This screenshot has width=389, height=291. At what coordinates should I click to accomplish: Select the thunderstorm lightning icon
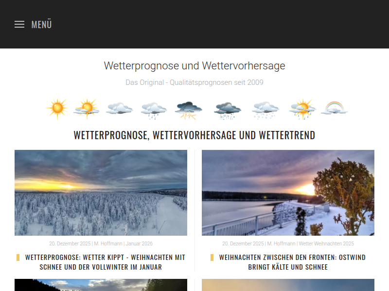coord(189,110)
